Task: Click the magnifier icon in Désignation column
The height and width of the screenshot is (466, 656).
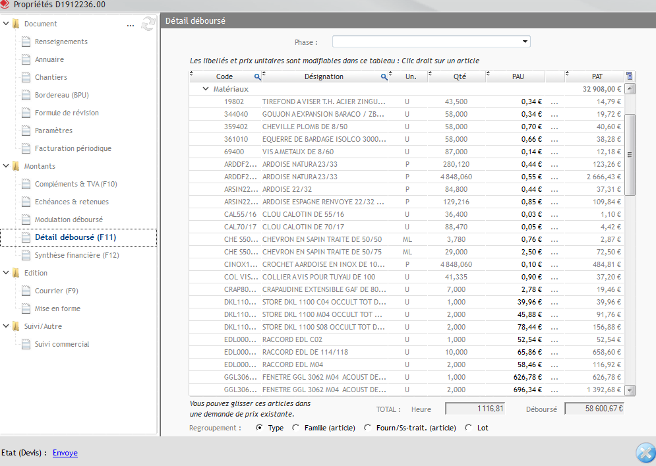Action: [x=384, y=76]
